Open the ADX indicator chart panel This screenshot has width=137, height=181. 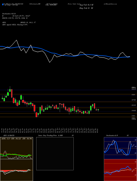16,148
